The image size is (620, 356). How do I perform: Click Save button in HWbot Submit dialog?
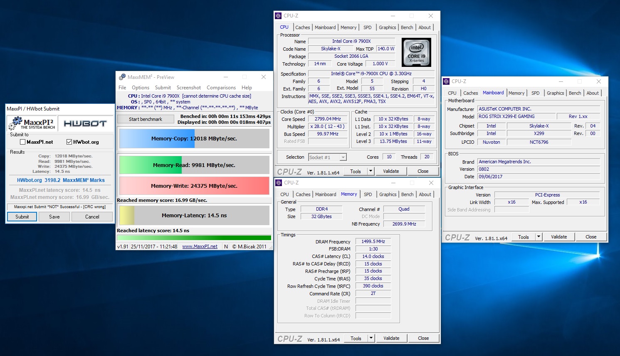[x=54, y=217]
